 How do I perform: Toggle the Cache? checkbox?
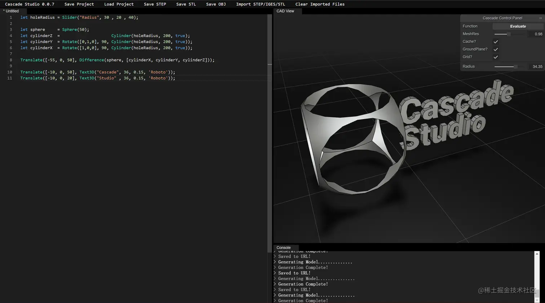[496, 42]
